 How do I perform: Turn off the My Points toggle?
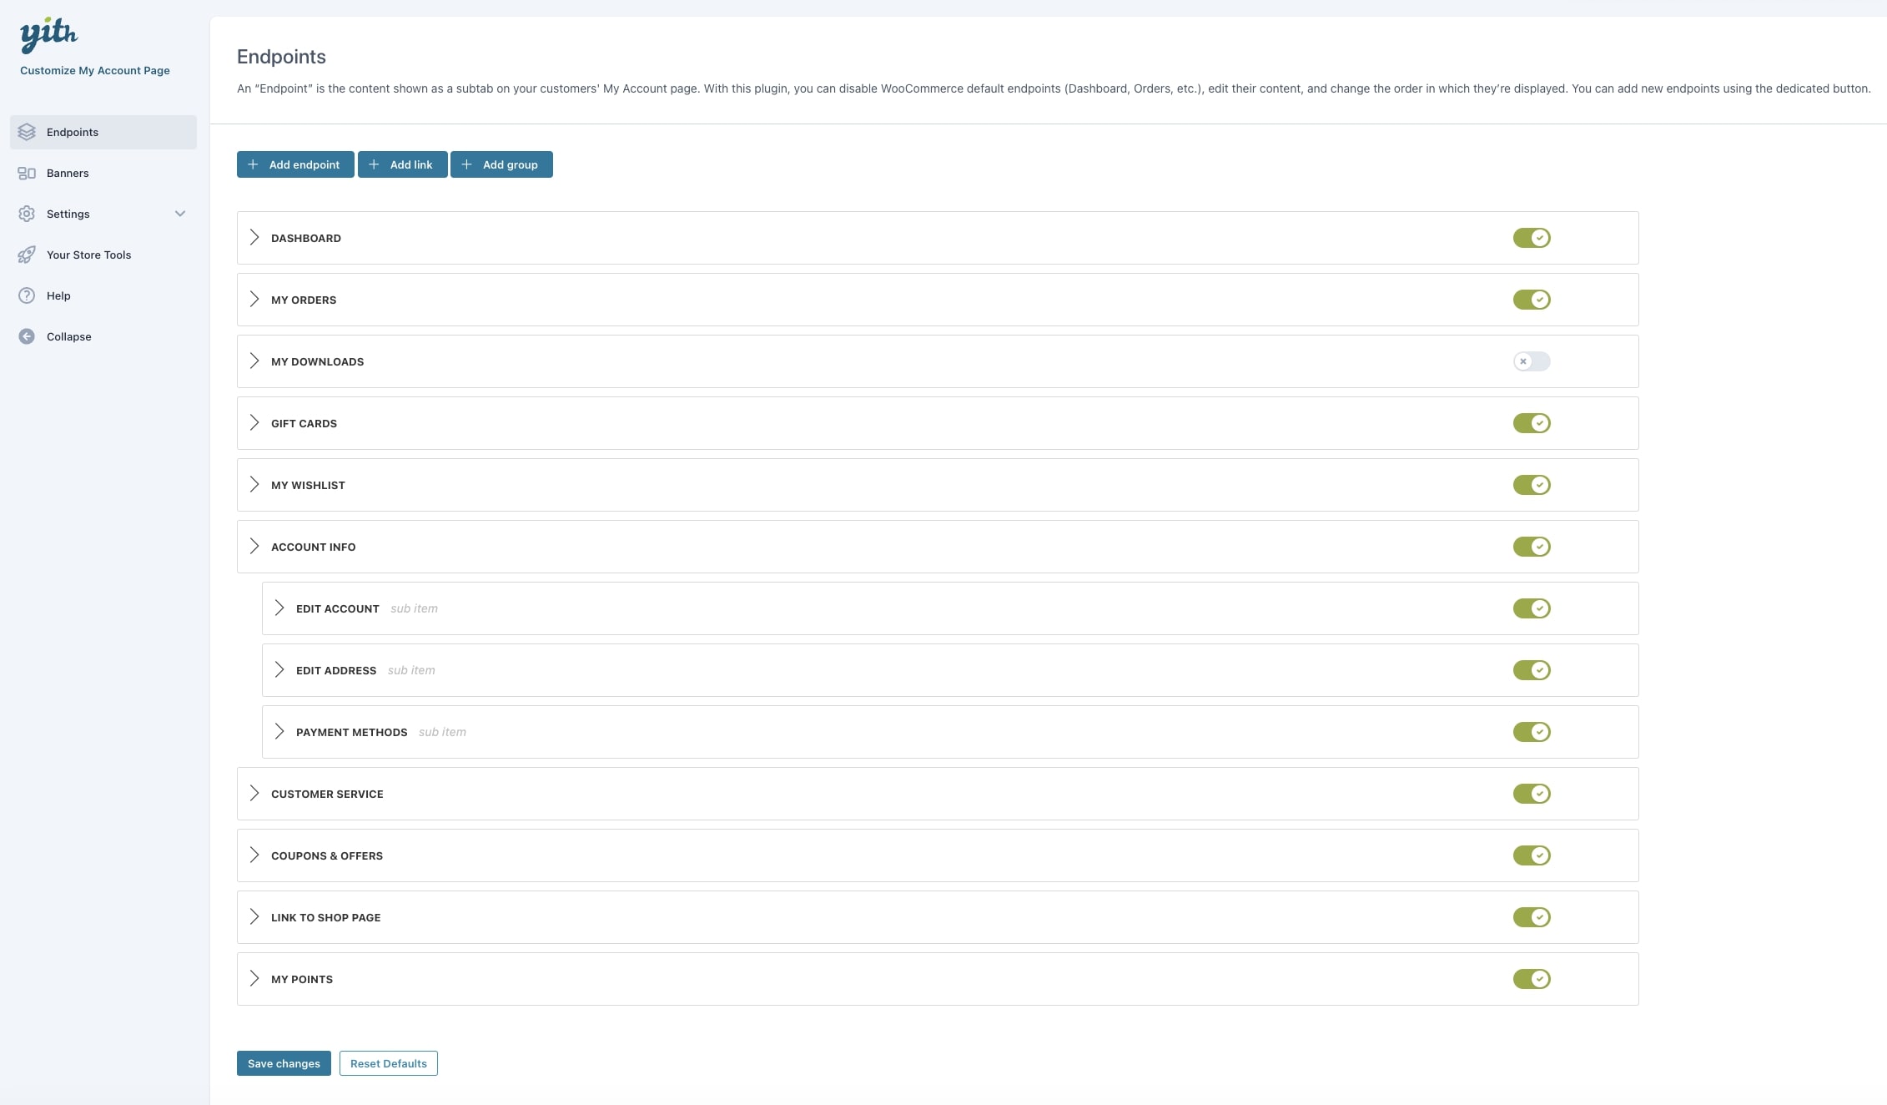1532,979
